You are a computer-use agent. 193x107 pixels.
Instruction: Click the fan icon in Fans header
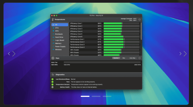53,58
